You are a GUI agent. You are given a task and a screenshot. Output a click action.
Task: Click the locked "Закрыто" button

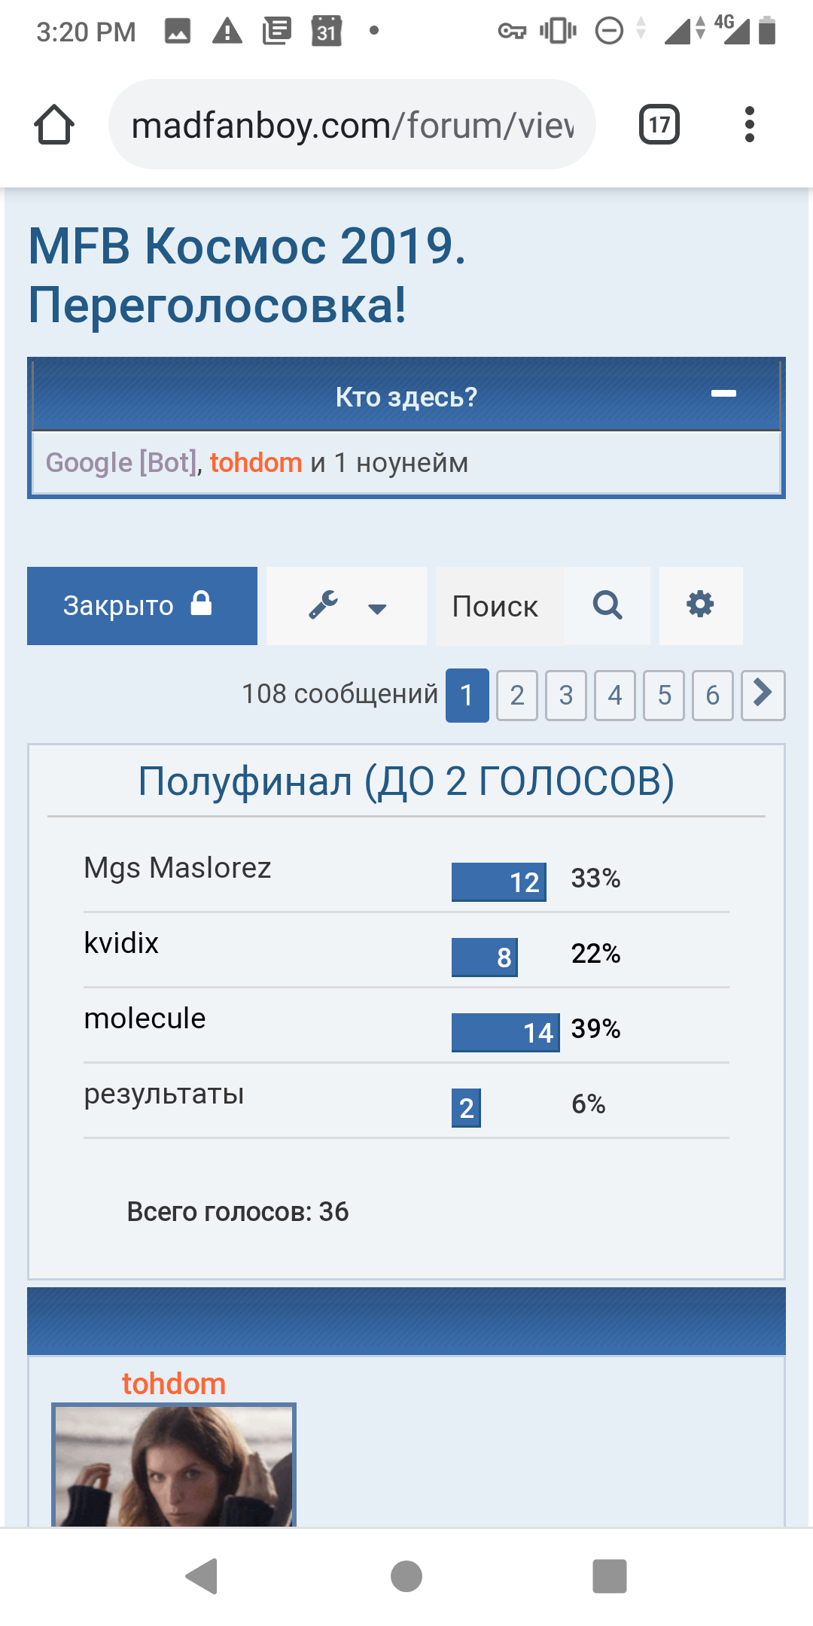[142, 605]
